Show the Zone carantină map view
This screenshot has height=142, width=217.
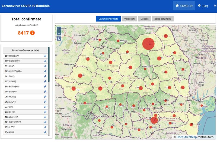[163, 19]
